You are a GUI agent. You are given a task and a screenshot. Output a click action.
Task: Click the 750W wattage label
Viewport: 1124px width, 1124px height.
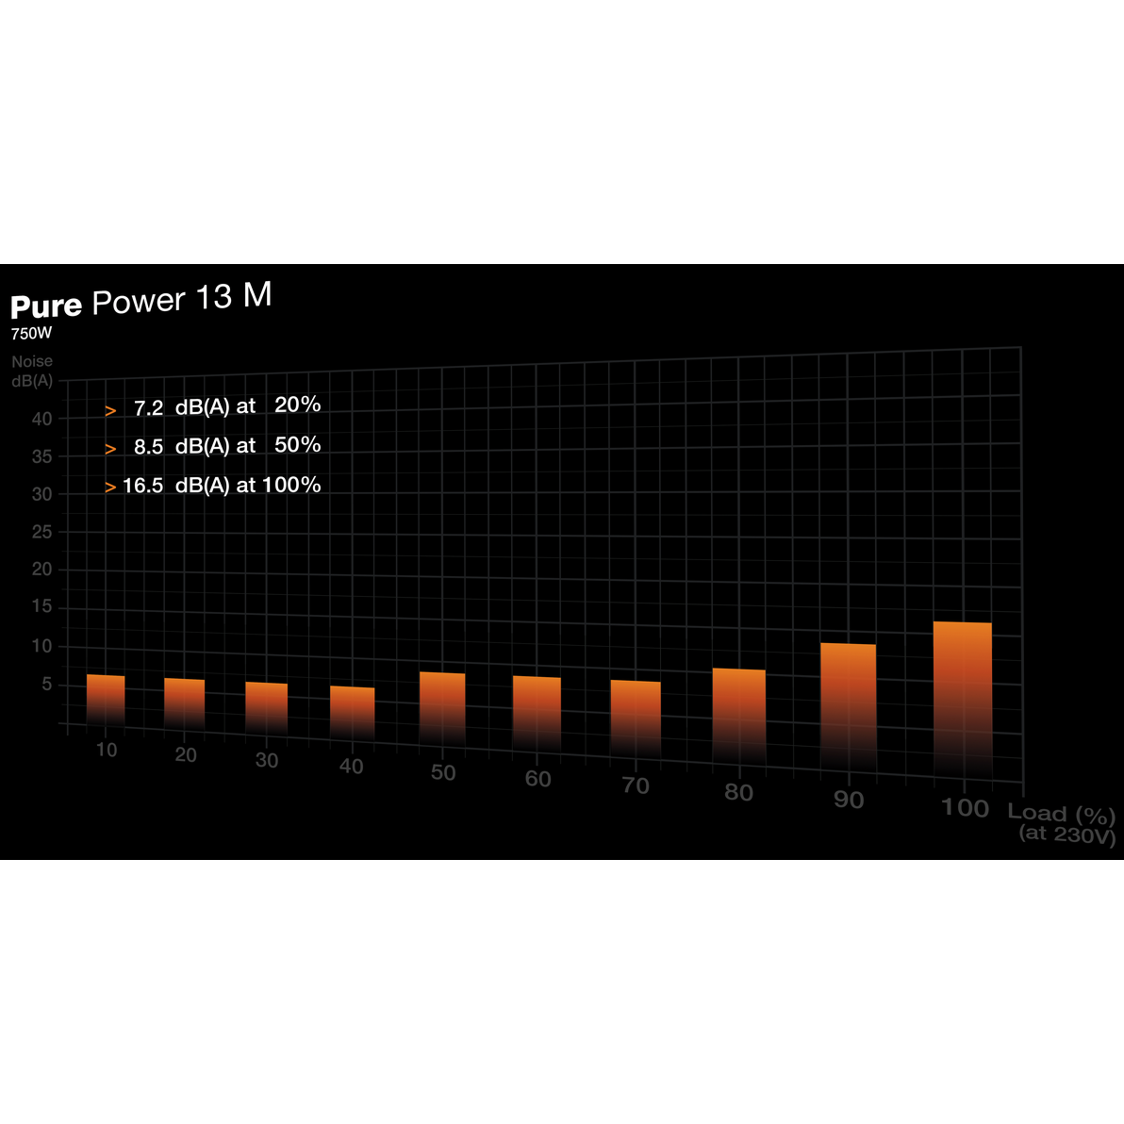pos(31,333)
